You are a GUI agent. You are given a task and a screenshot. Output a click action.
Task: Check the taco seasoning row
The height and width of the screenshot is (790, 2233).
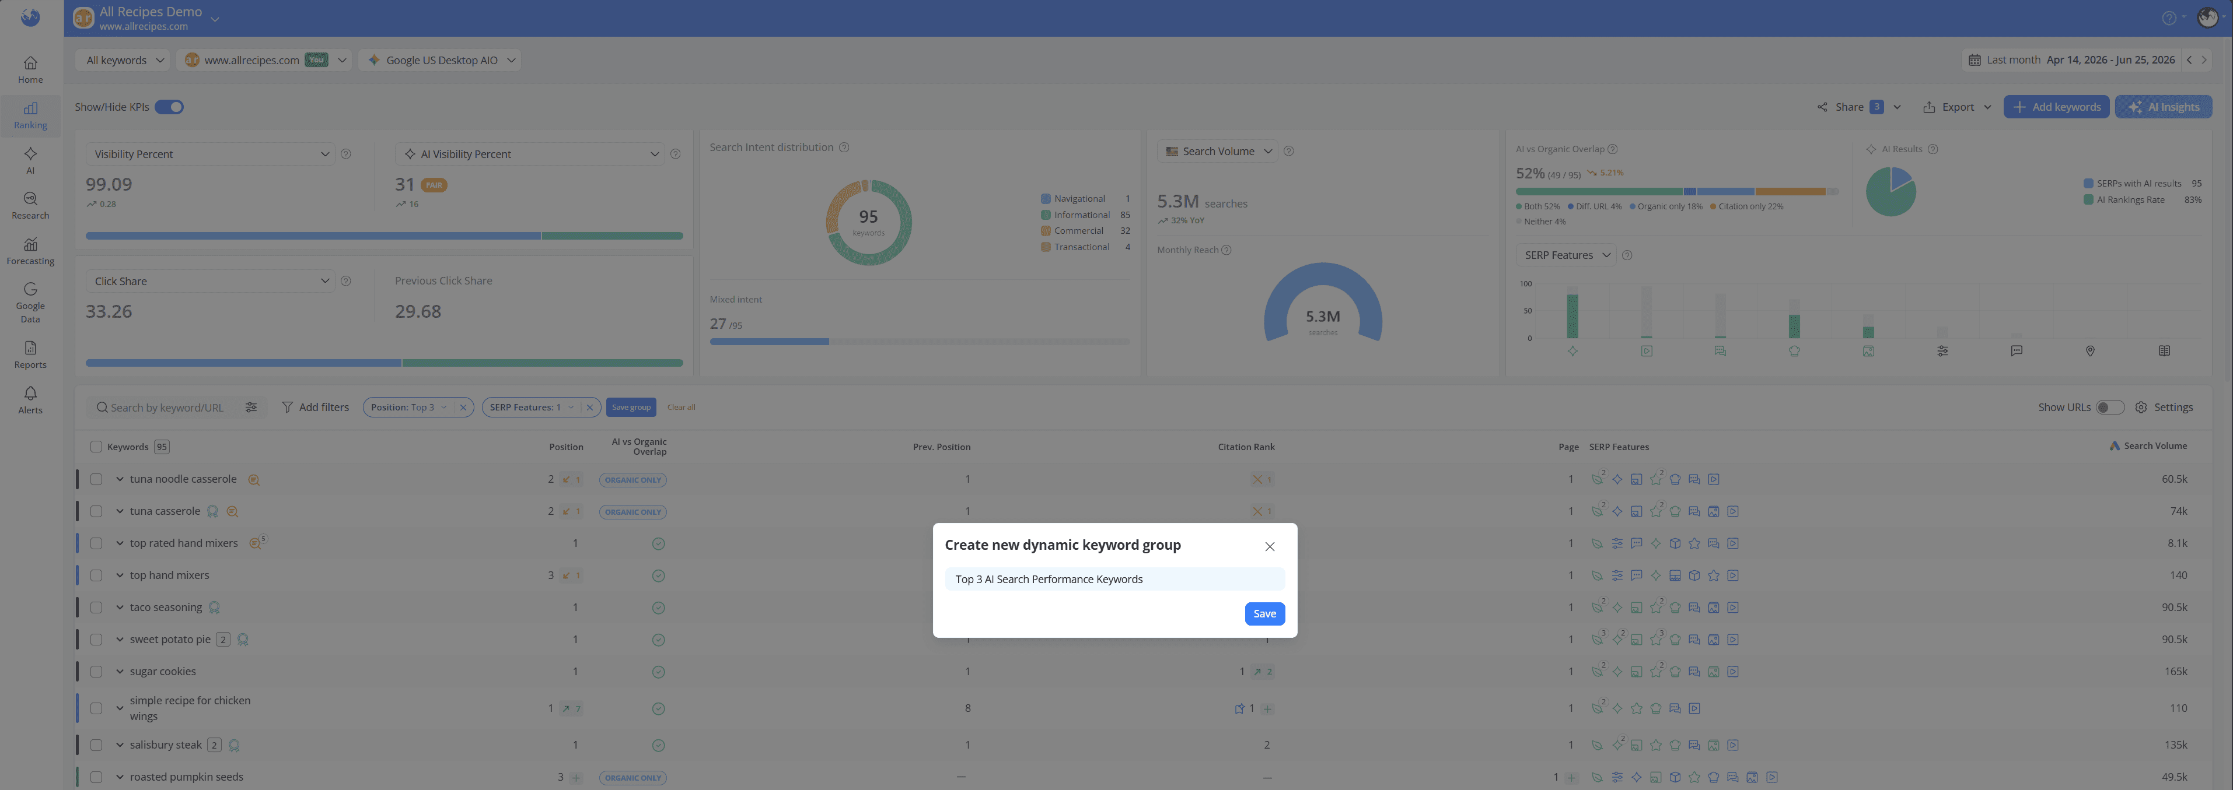pyautogui.click(x=96, y=608)
